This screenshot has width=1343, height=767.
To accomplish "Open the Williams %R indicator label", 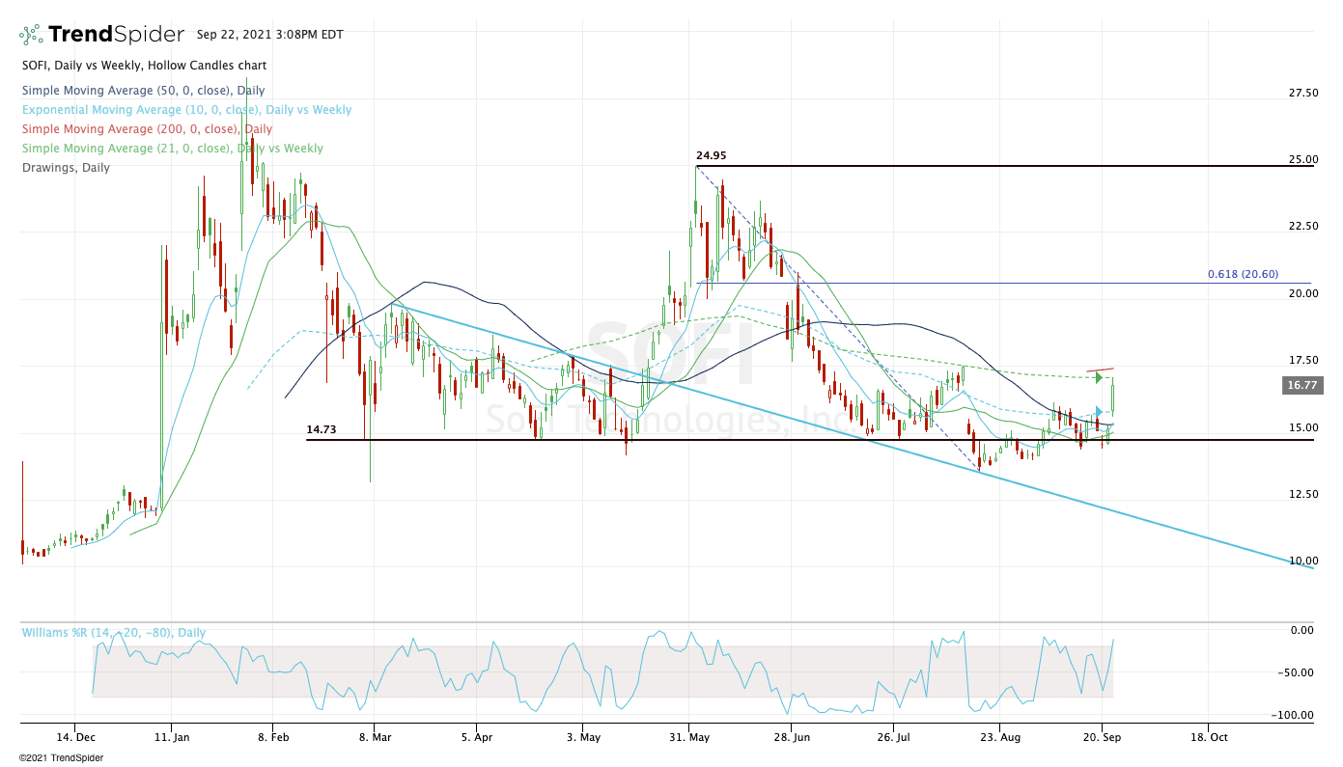I will coord(114,633).
